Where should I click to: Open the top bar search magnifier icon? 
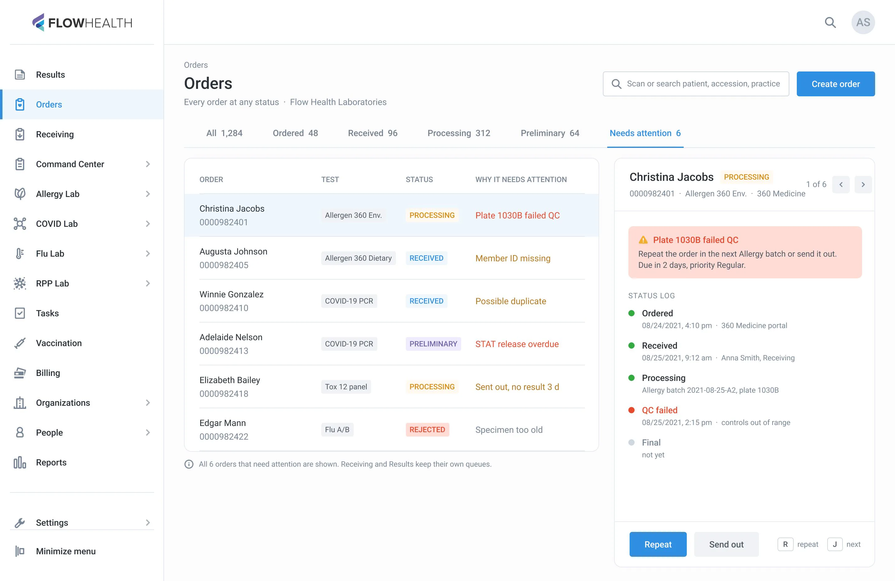830,23
